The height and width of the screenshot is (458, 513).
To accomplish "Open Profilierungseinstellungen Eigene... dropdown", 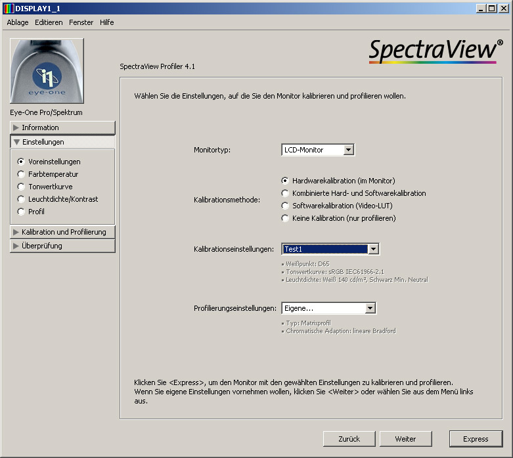I will [329, 308].
